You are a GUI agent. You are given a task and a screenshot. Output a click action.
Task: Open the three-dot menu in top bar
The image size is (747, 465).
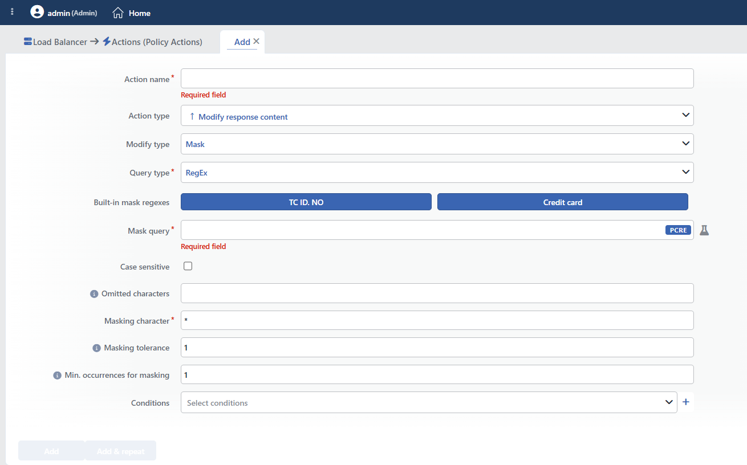[x=13, y=12]
